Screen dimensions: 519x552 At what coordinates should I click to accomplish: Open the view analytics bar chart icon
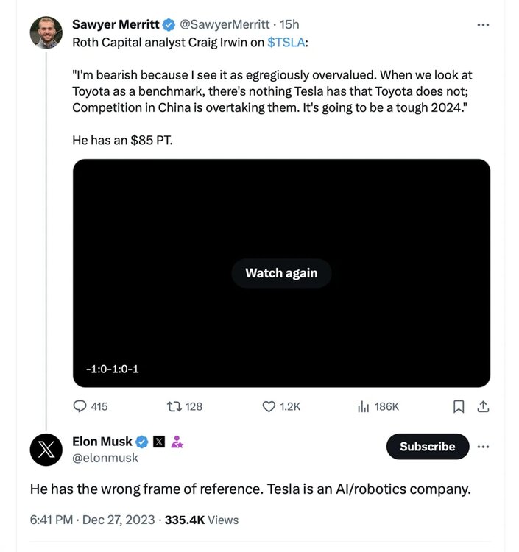click(x=363, y=406)
